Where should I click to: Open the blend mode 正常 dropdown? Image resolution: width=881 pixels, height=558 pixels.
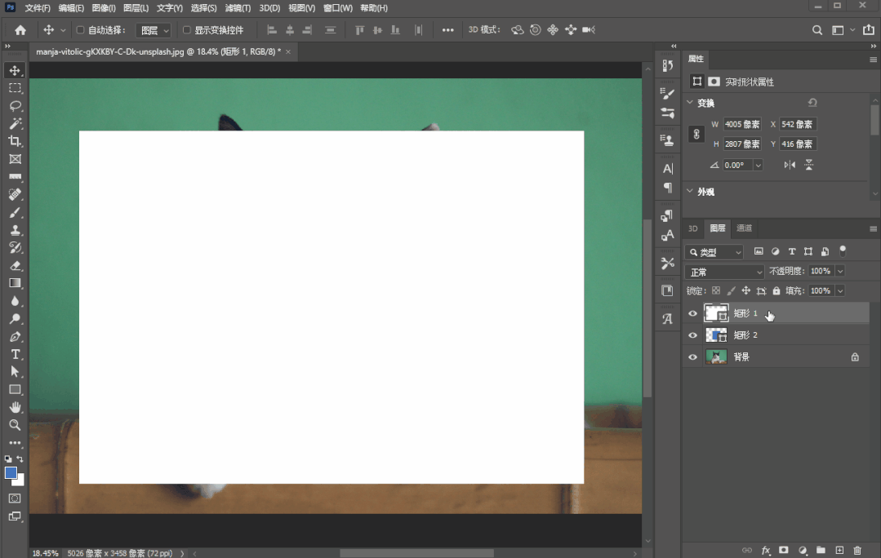tap(724, 272)
